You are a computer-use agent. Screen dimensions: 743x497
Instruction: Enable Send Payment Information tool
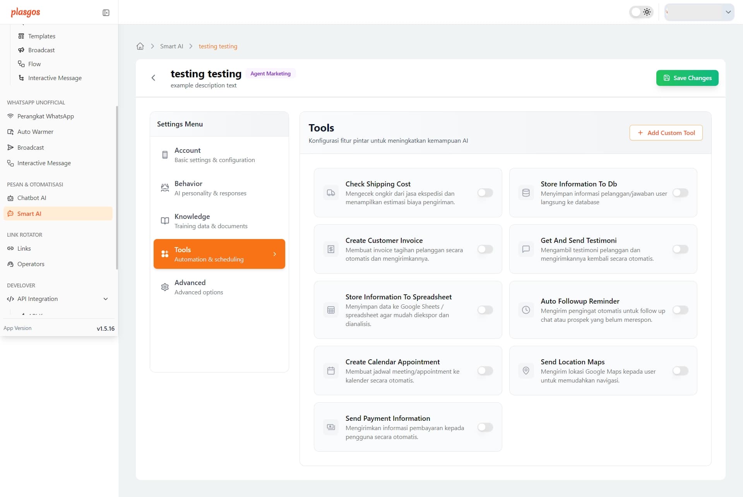[x=485, y=427]
